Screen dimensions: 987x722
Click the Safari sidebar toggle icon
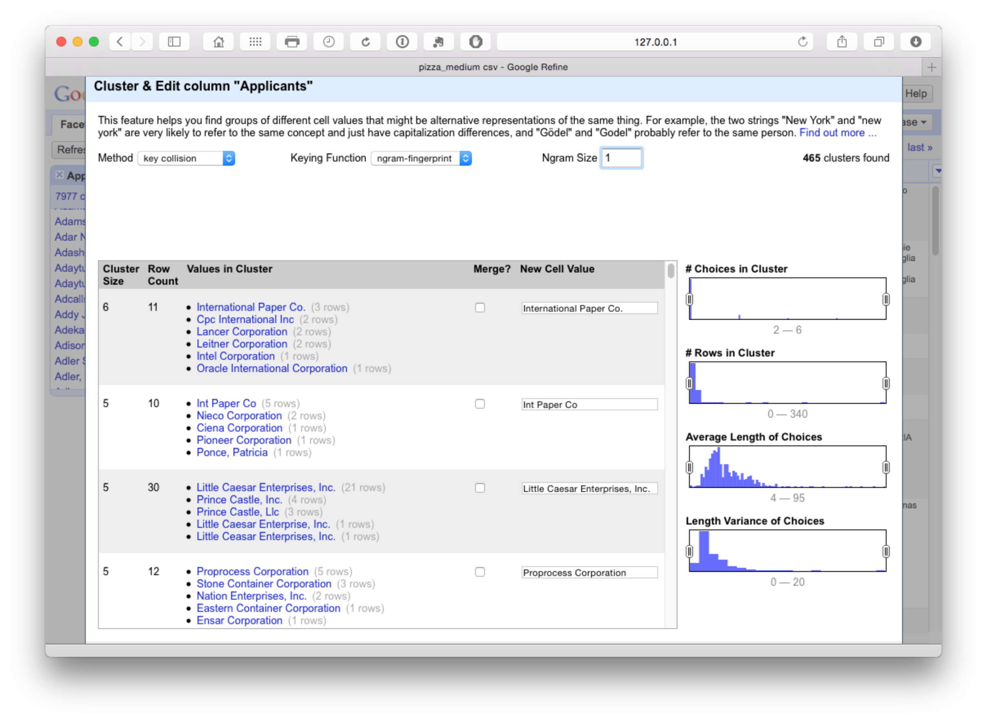174,42
